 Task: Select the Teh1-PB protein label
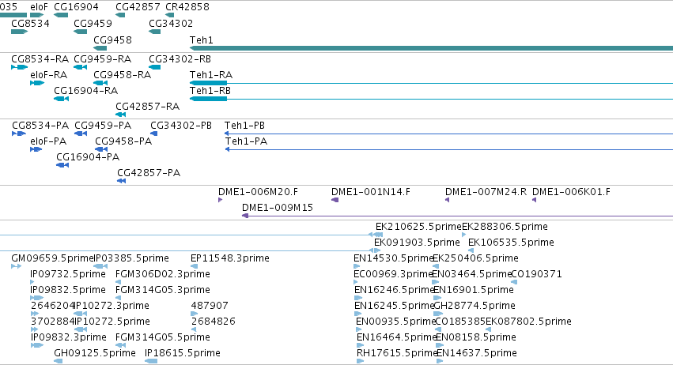(x=244, y=126)
